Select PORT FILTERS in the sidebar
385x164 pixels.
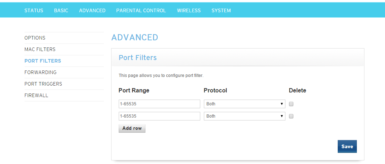tap(43, 61)
